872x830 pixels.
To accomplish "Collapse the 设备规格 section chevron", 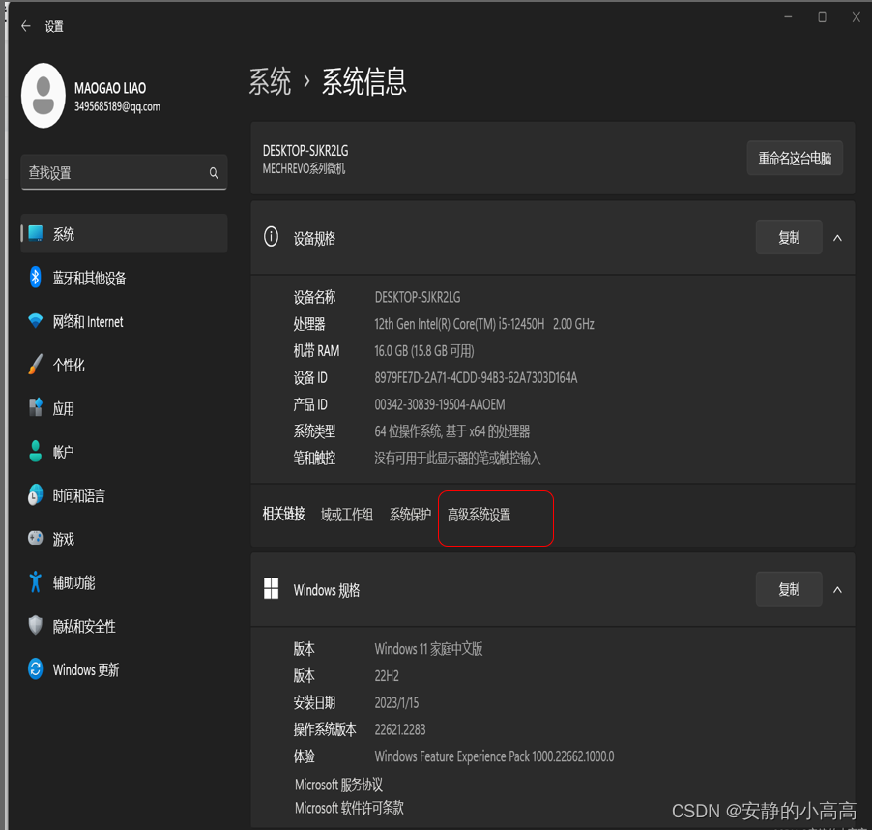I will coord(837,238).
